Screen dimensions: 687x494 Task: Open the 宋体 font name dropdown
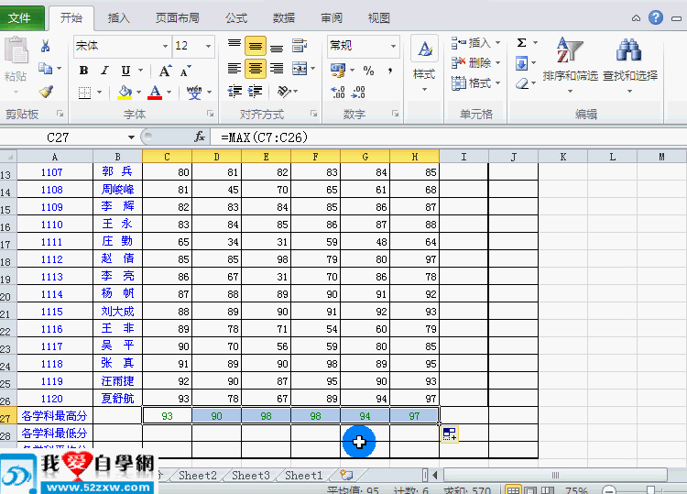click(165, 46)
